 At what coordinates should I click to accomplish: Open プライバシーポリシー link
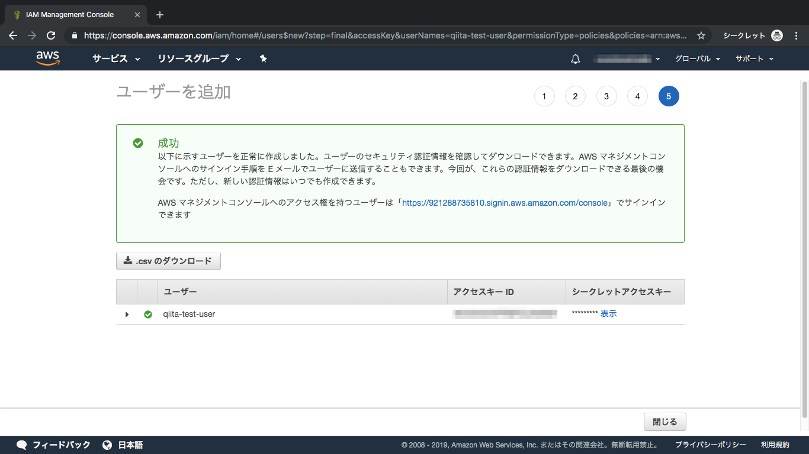(x=711, y=445)
